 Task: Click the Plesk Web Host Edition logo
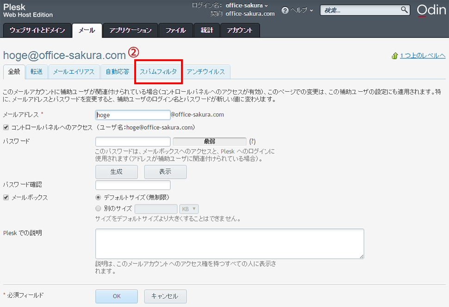point(28,10)
